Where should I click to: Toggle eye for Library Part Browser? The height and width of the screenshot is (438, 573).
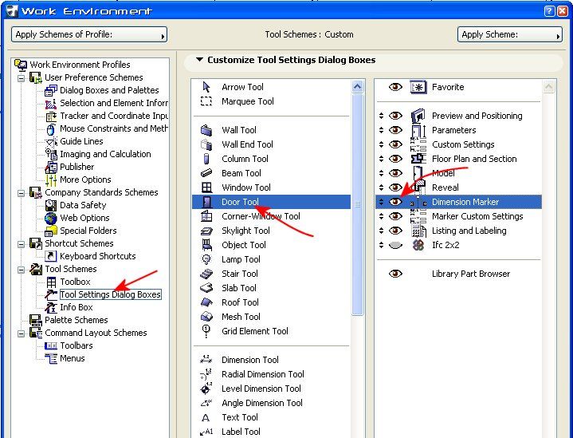(395, 274)
